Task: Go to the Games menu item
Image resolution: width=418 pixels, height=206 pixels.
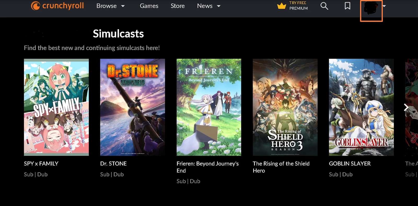Action: (x=149, y=6)
